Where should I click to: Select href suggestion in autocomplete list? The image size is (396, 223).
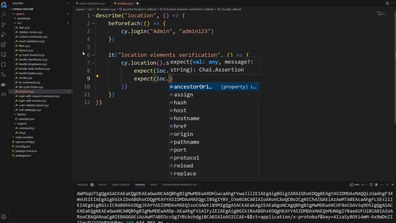pos(213,126)
